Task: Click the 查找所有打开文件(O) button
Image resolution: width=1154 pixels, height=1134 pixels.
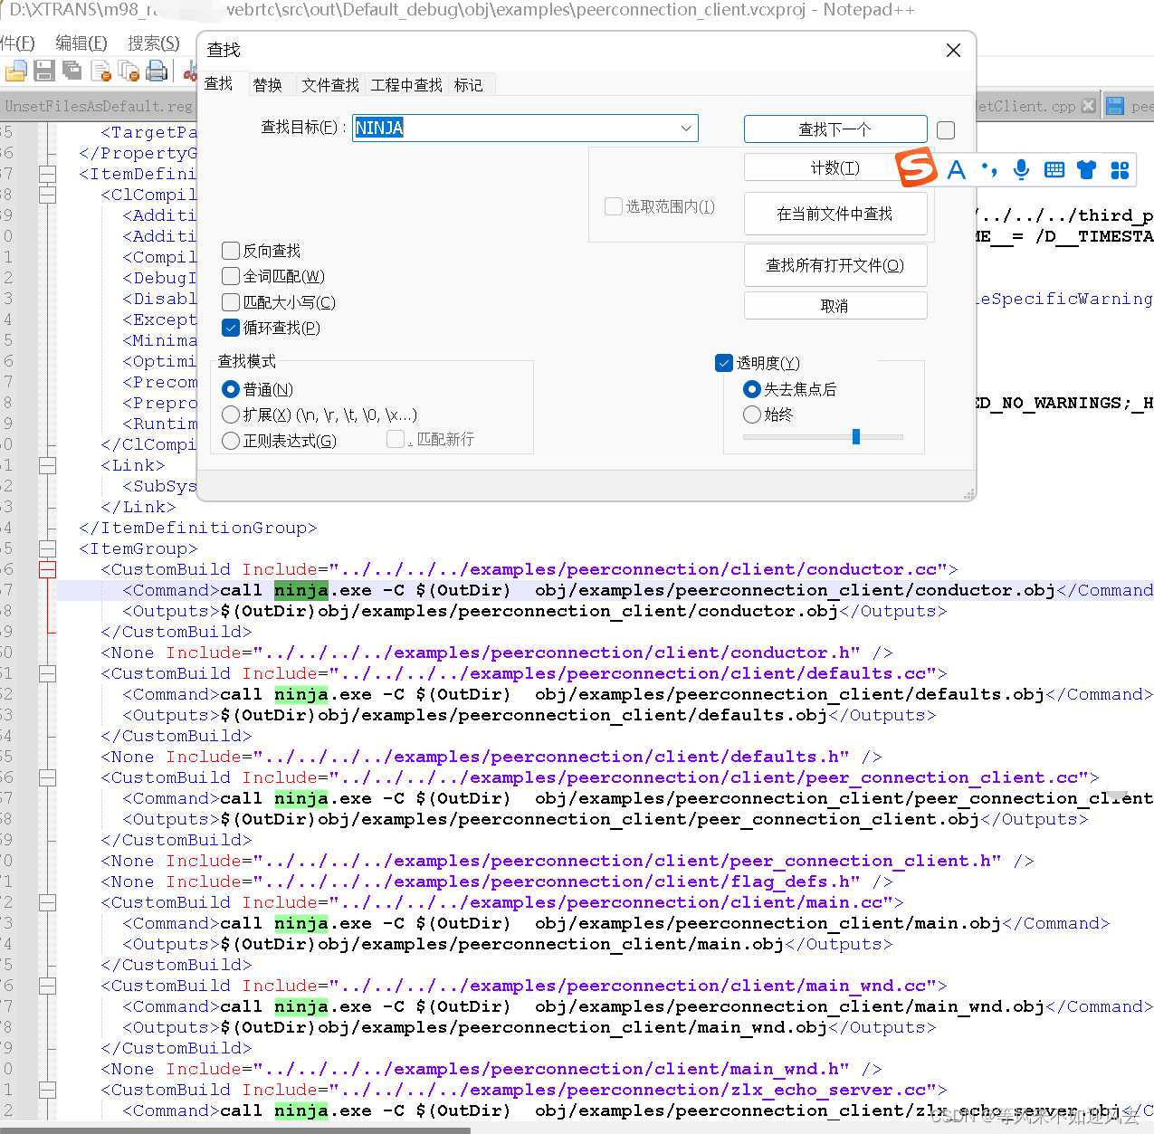Action: pyautogui.click(x=835, y=265)
